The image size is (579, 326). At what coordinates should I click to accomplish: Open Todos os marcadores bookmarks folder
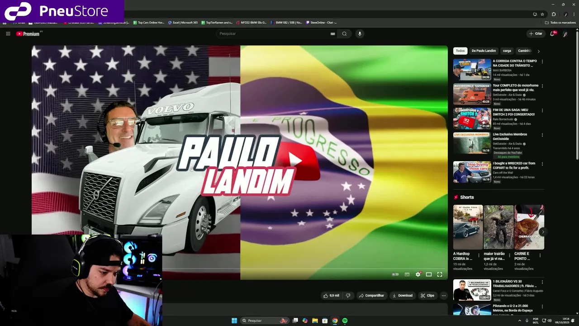pos(560,22)
